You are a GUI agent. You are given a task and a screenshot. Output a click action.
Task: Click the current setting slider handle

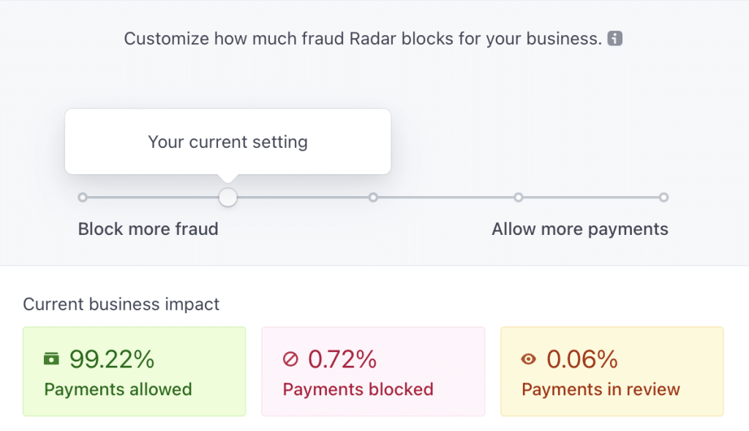point(228,198)
